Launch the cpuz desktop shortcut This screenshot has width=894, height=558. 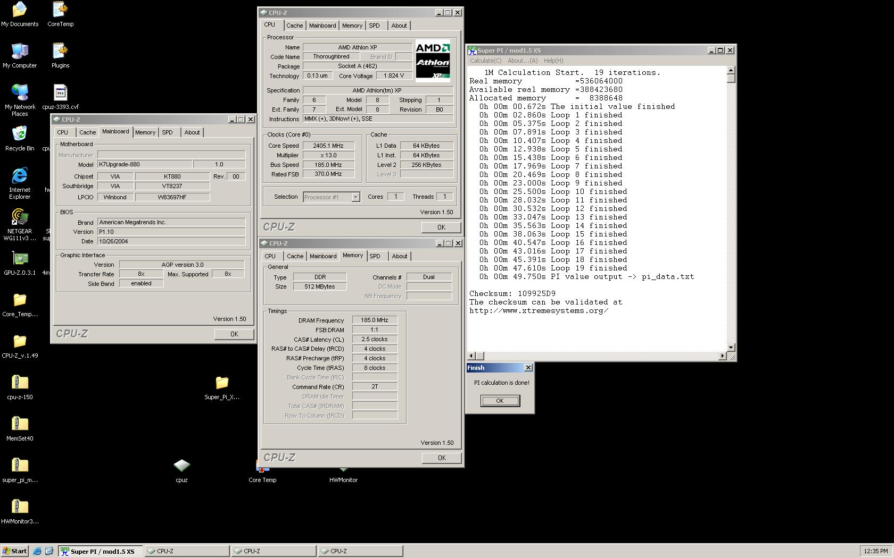point(181,470)
